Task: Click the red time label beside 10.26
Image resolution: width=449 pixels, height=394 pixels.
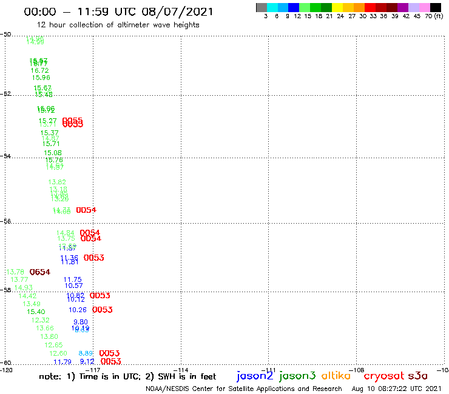Action: tap(103, 310)
